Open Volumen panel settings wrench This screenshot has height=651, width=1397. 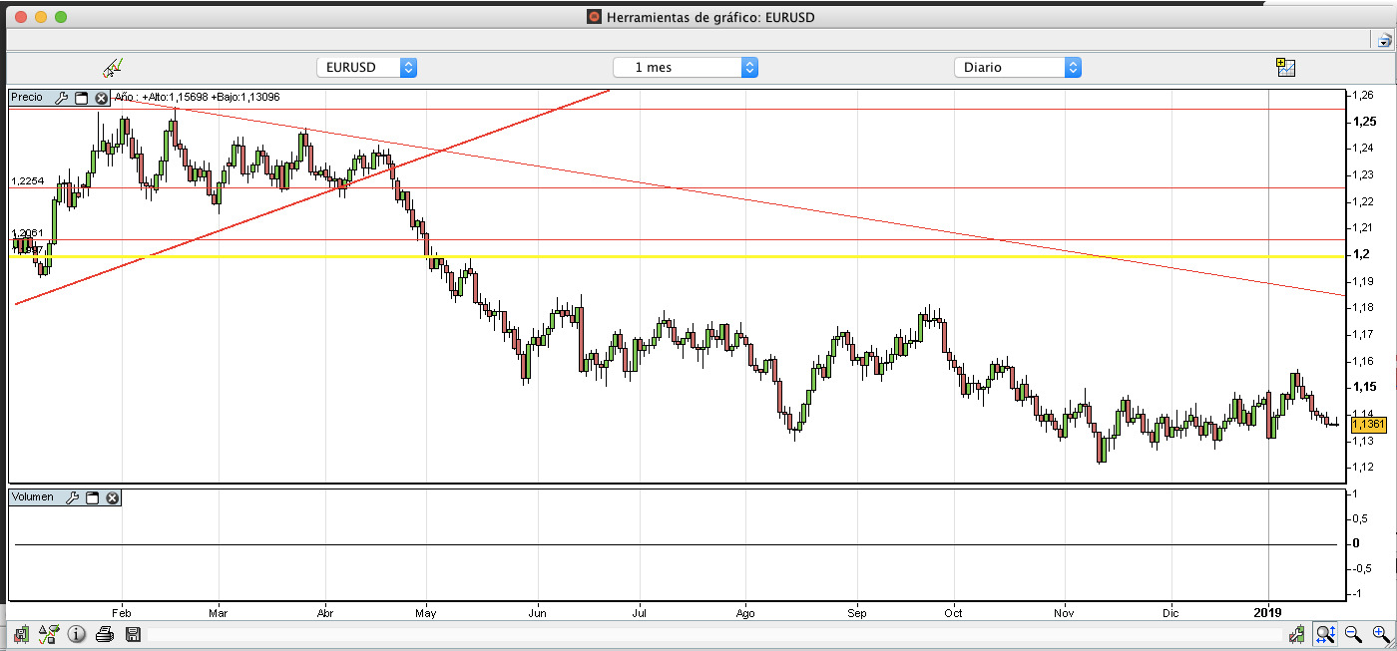pos(72,497)
